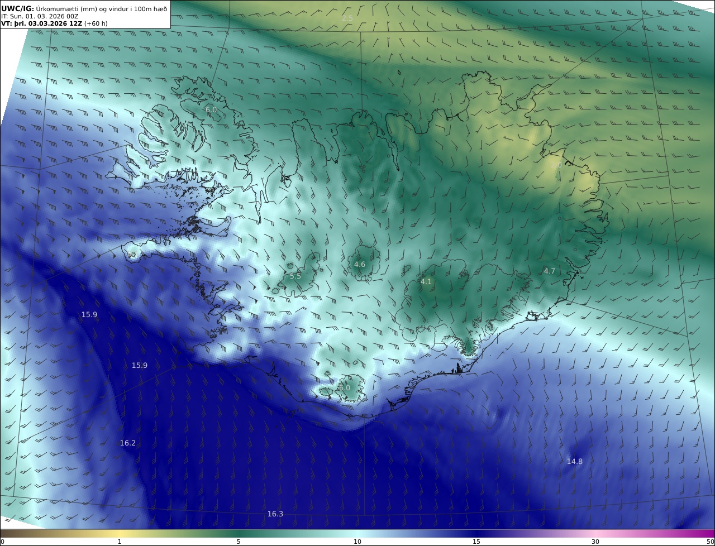Screen dimensions: 715x546
Task: Select the 4.6 value over the glacier
Action: pyautogui.click(x=360, y=264)
